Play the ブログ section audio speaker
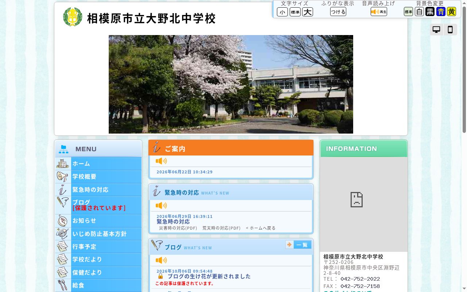Viewport: 467px width, 292px height. coord(161,260)
